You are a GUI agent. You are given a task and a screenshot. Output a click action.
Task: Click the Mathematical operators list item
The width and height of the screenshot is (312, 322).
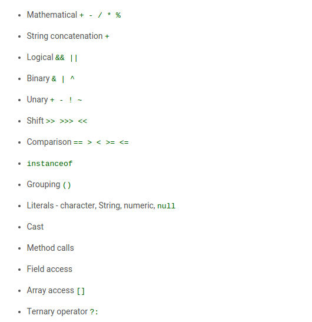tap(74, 15)
